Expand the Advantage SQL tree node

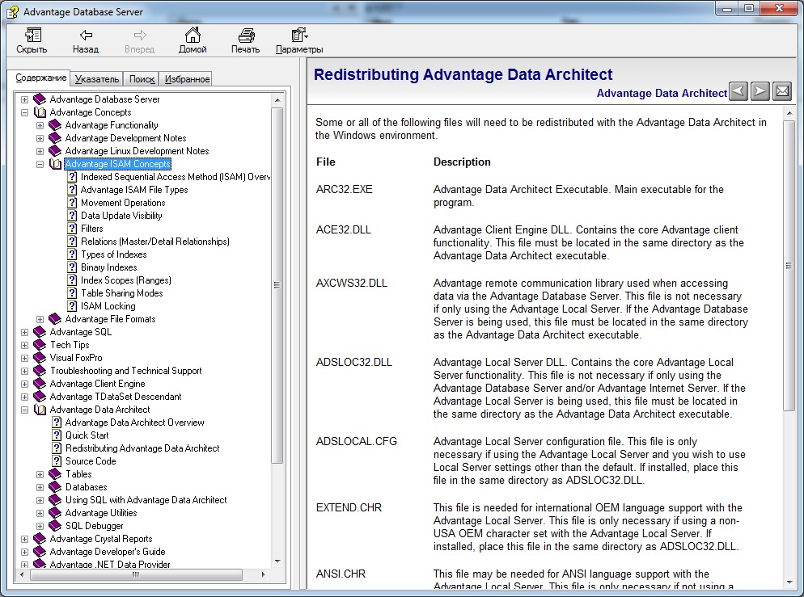coord(25,332)
